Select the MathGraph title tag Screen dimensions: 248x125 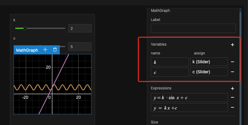pos(27,50)
